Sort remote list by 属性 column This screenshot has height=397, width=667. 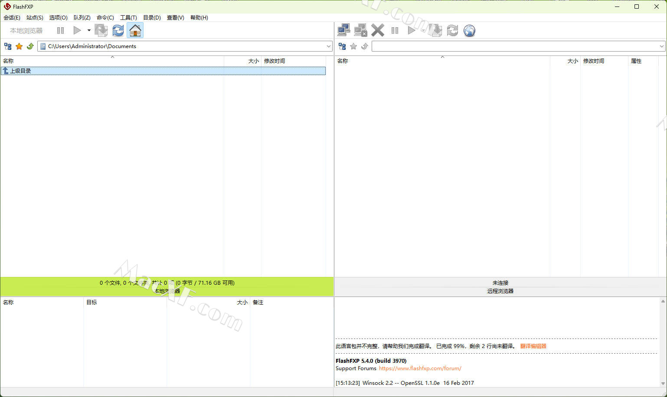pyautogui.click(x=636, y=61)
